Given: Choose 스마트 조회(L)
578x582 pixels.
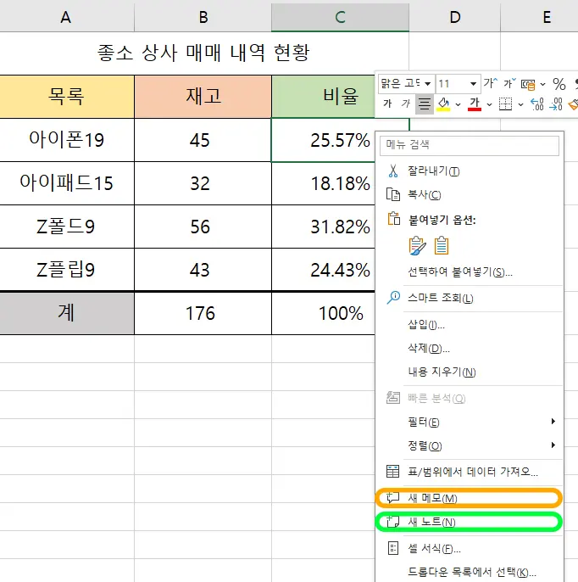Looking at the screenshot, I should tap(470, 298).
